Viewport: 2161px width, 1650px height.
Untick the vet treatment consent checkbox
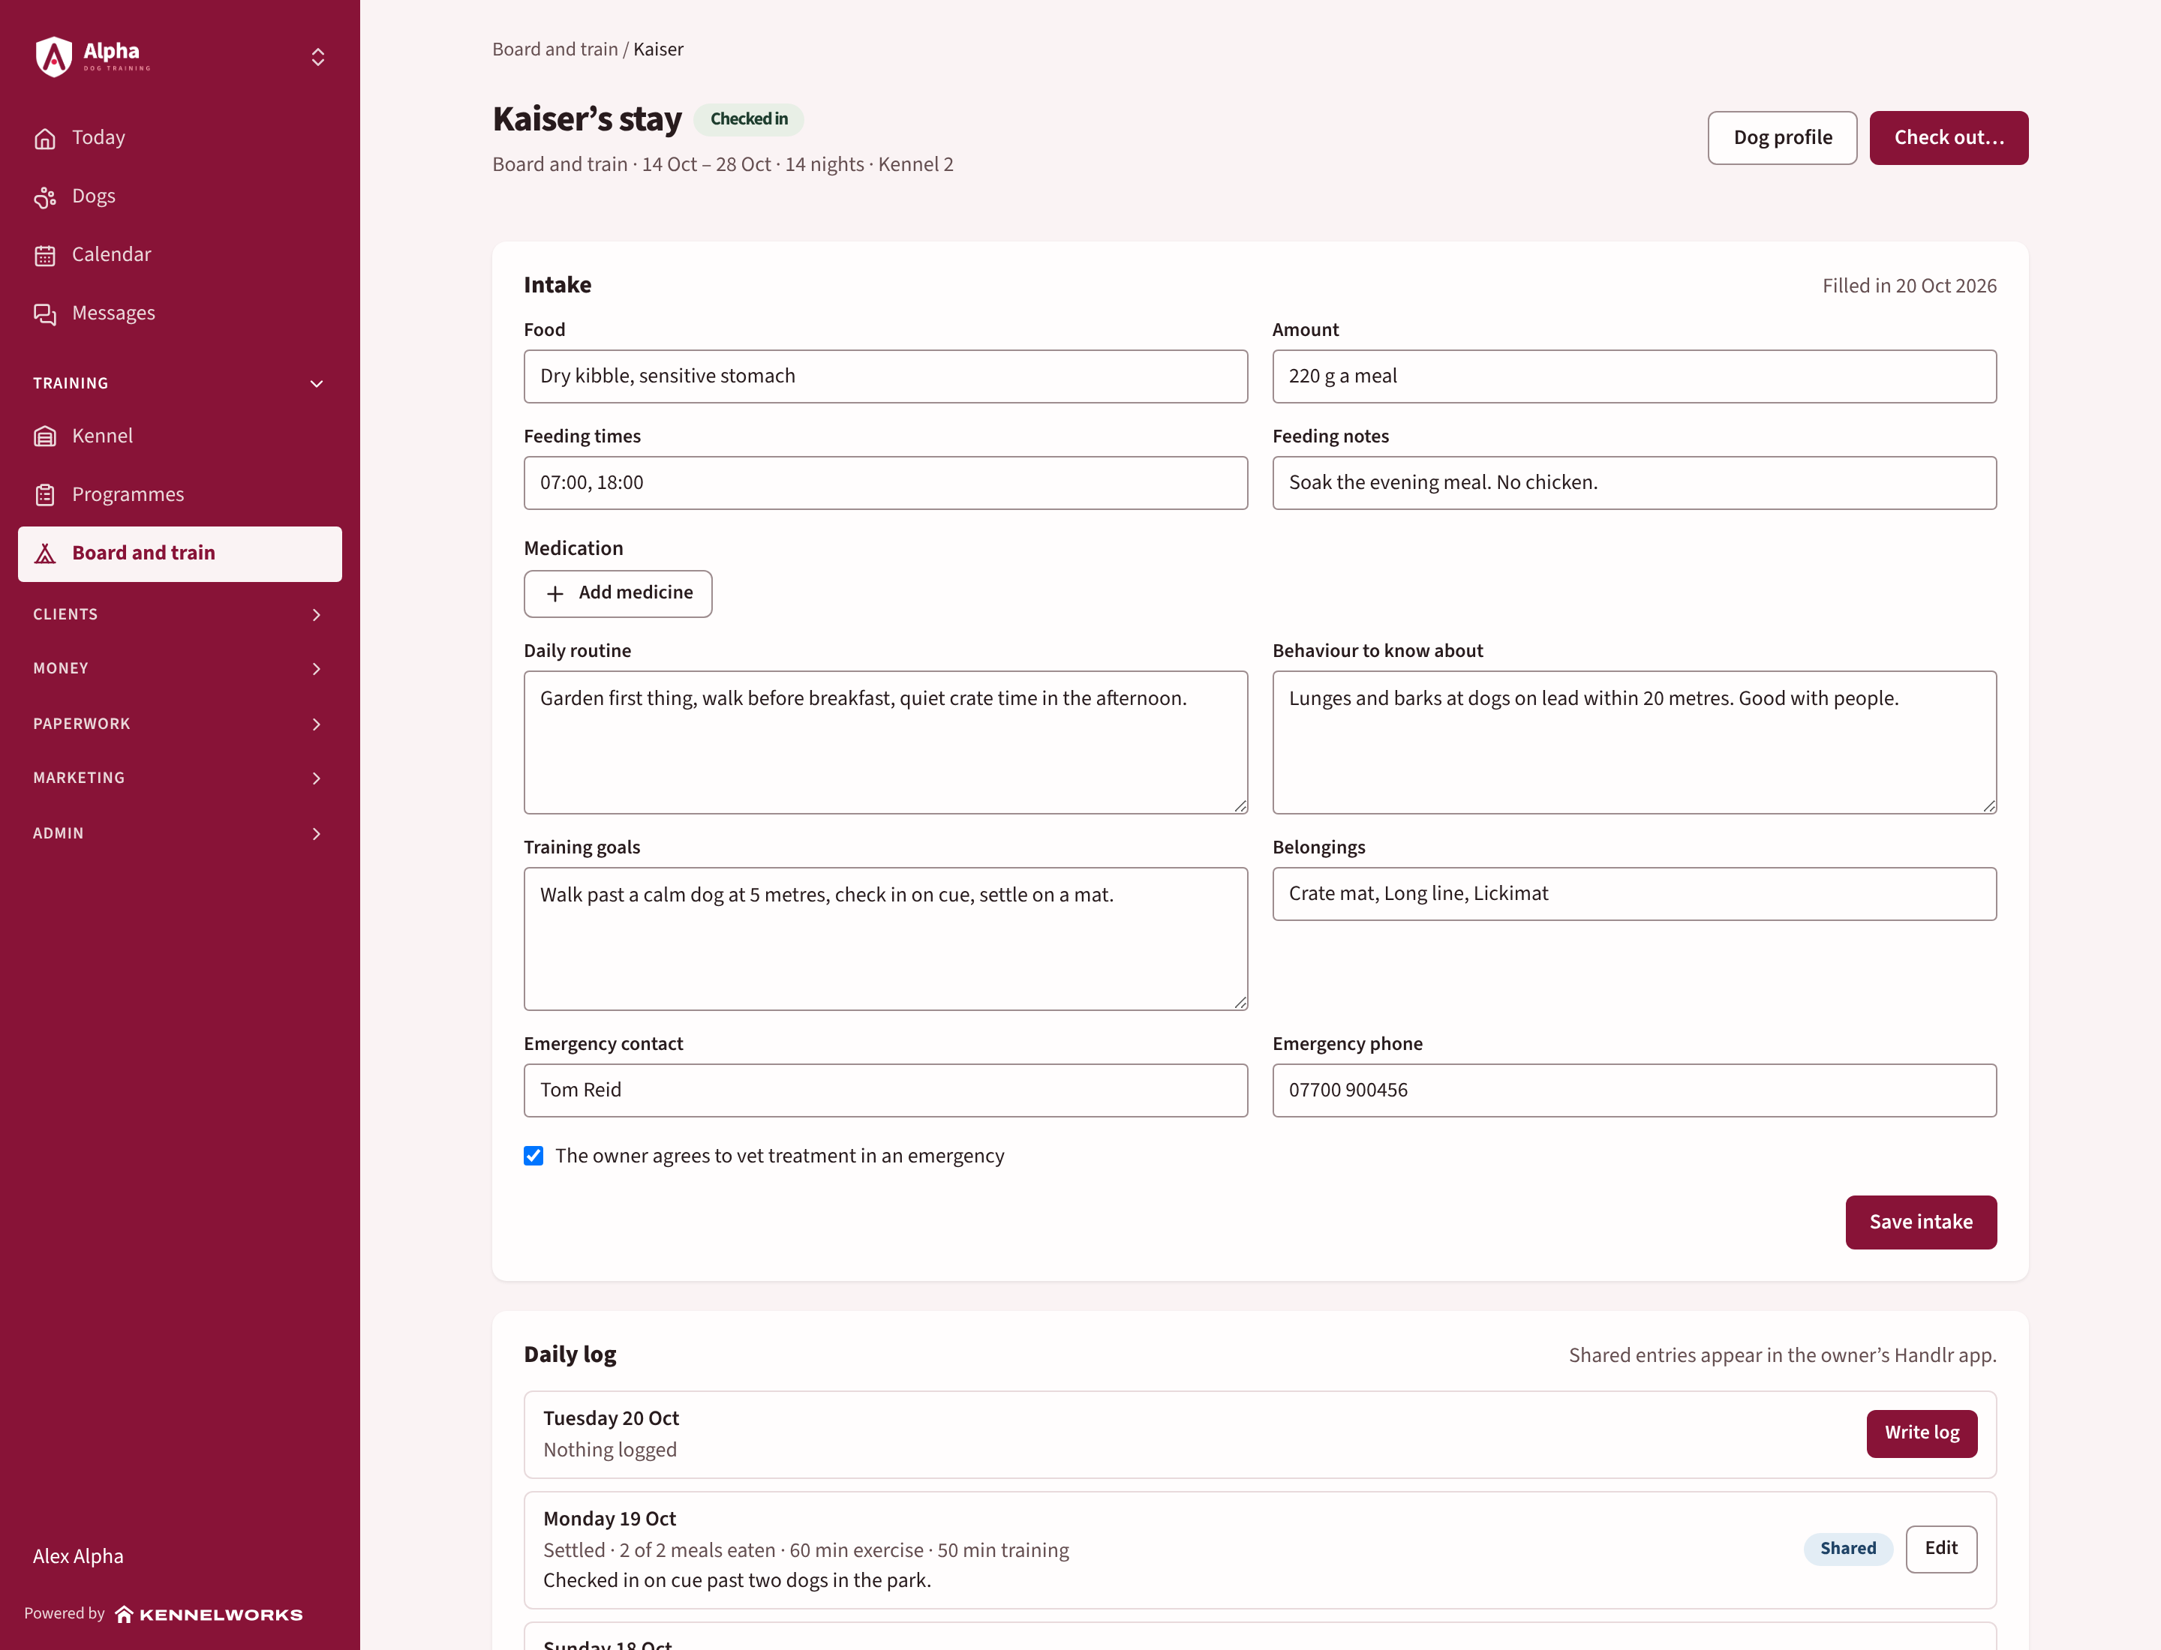[533, 1156]
